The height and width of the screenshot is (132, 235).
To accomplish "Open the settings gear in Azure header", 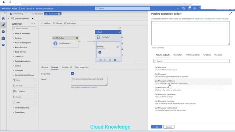I will [195, 8].
